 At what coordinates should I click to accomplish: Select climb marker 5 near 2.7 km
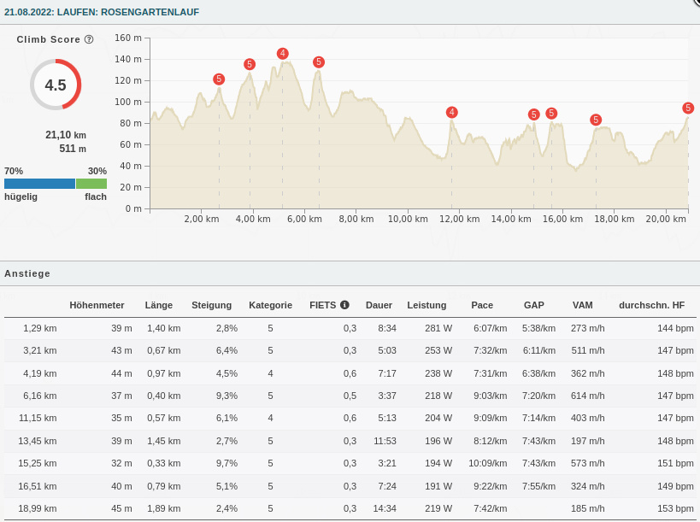(219, 79)
